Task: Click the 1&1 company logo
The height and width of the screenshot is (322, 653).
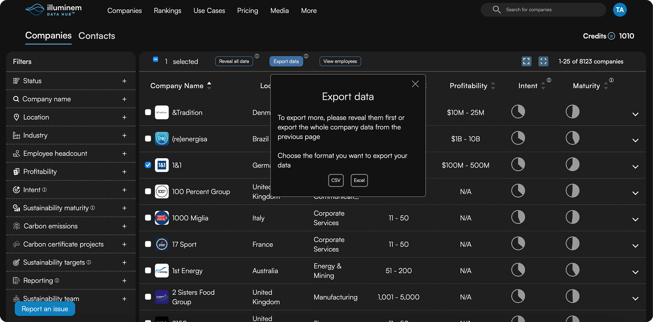Action: point(162,165)
